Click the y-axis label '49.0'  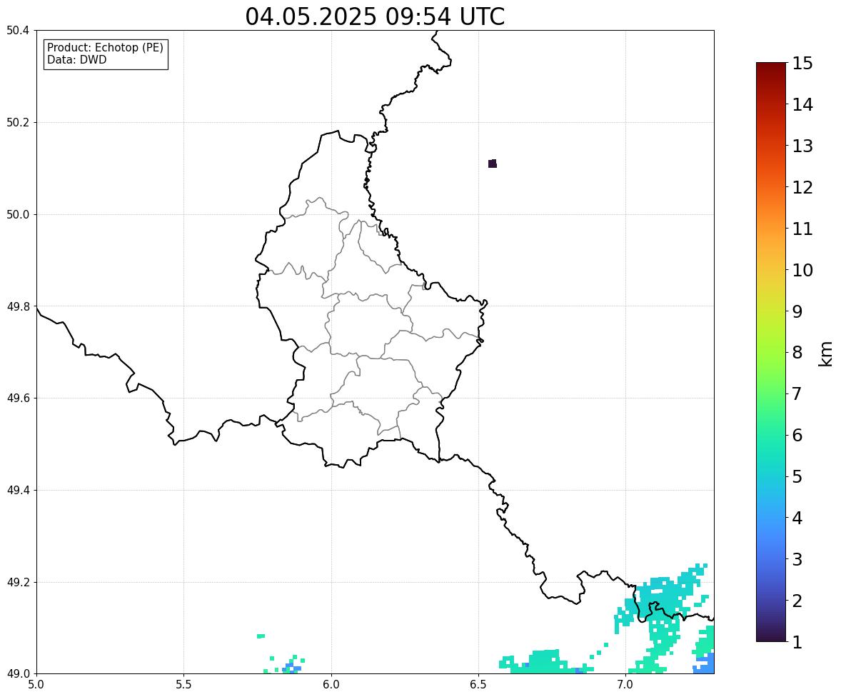coord(18,674)
